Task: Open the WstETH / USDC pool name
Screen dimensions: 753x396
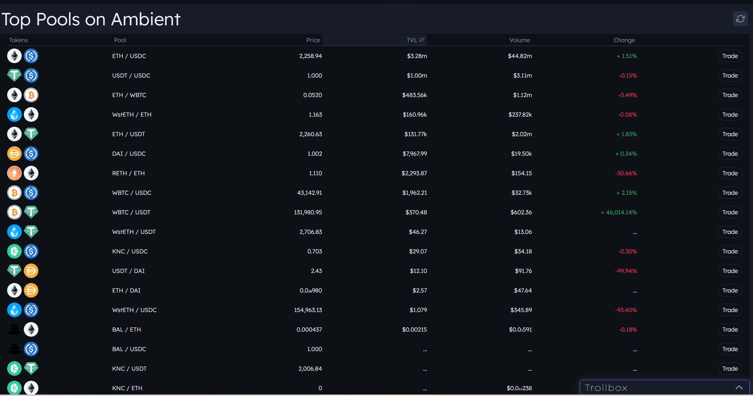Action: point(134,310)
